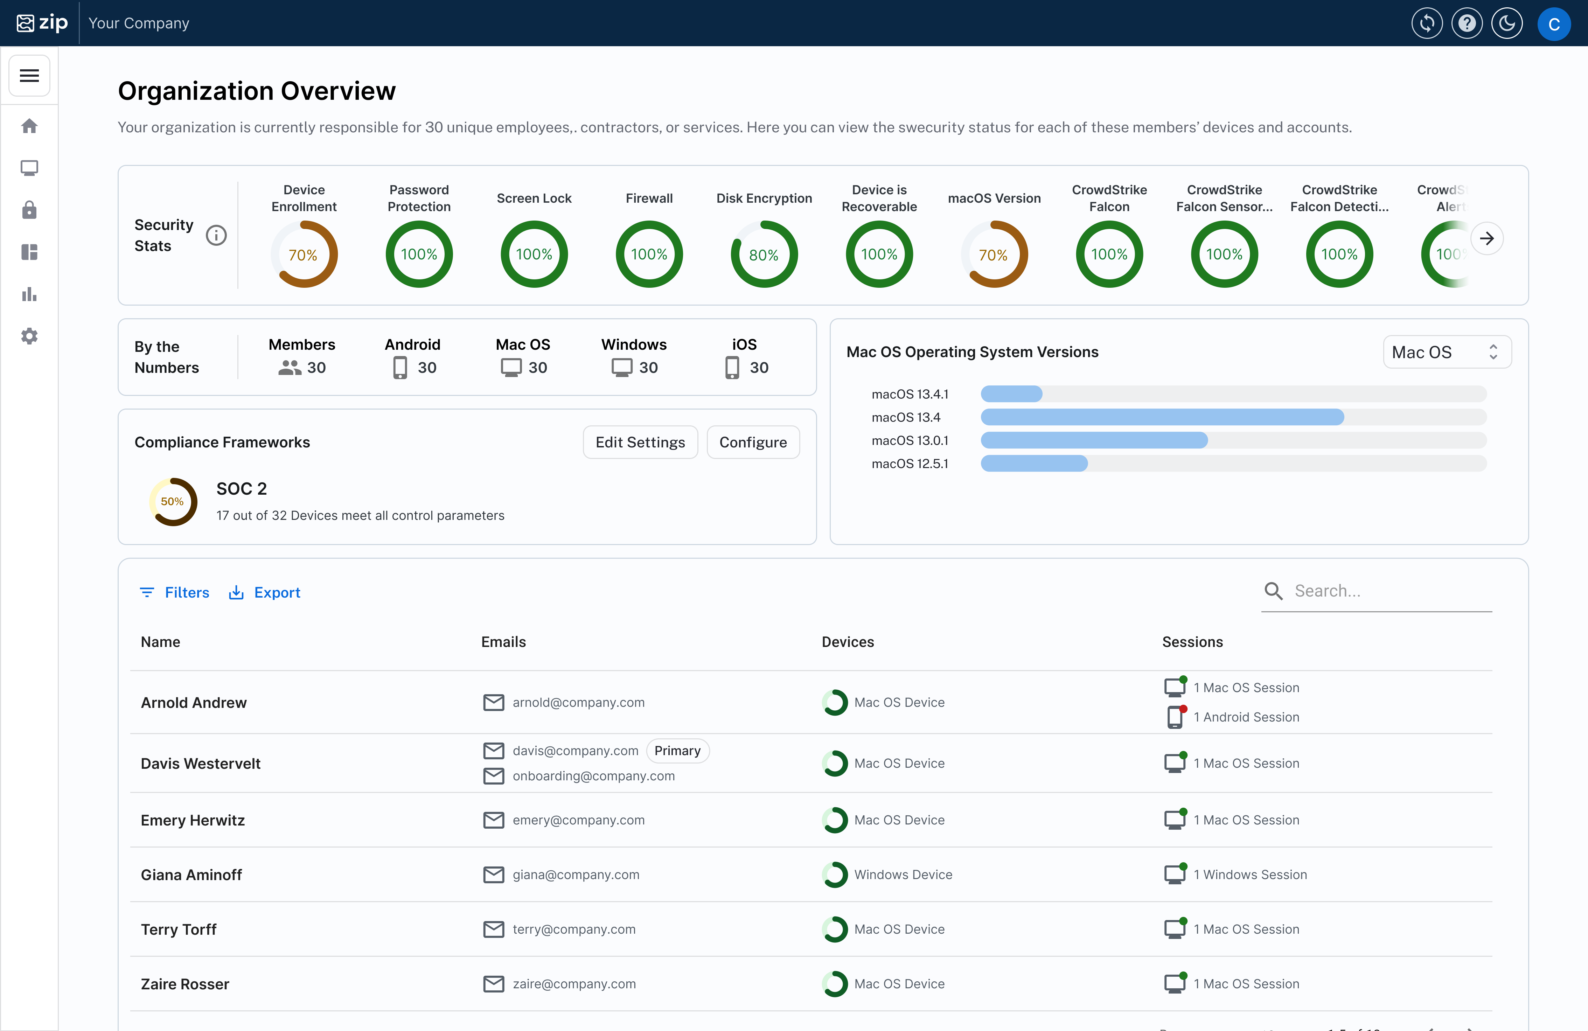The width and height of the screenshot is (1588, 1031).
Task: Open the hamburger sidebar menu
Action: pos(29,75)
